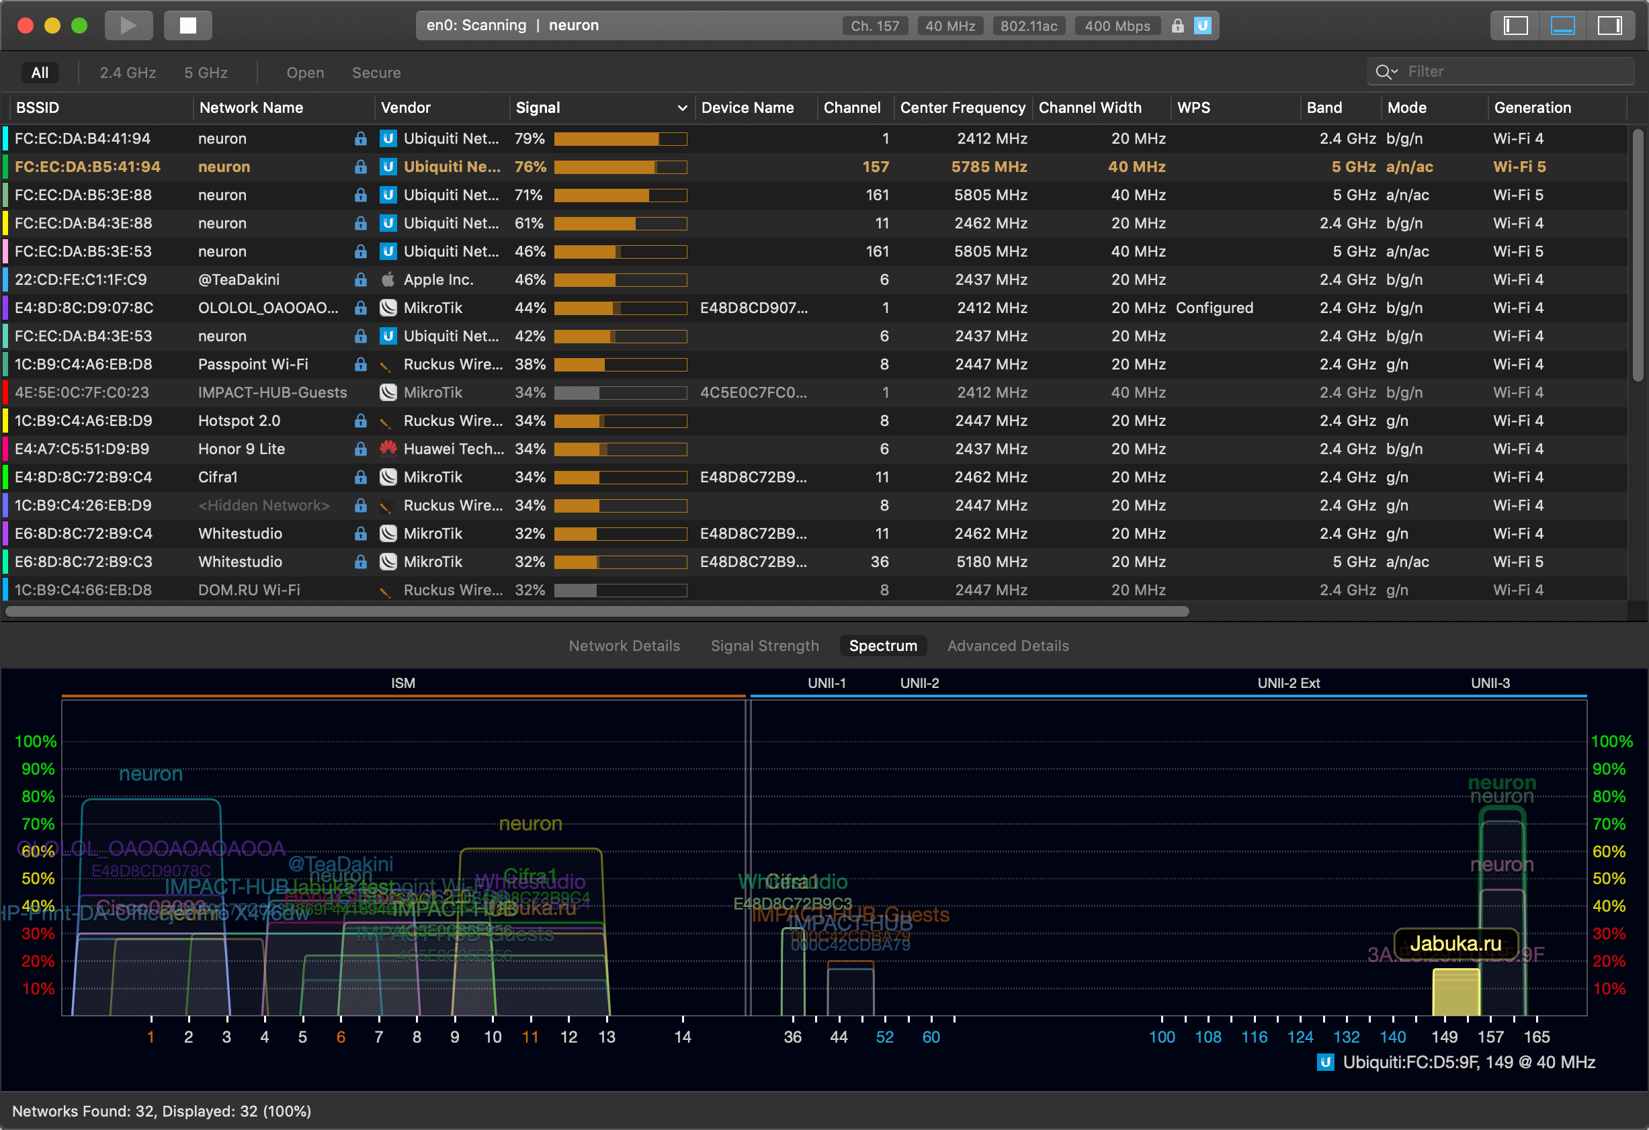The height and width of the screenshot is (1130, 1649).
Task: Click the Apple vendor icon for @TeaDakini
Action: click(x=388, y=279)
